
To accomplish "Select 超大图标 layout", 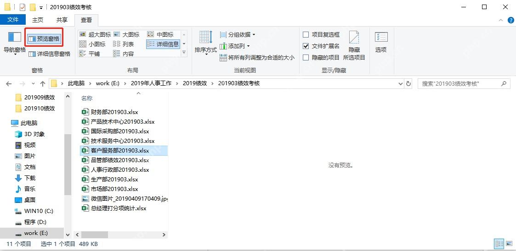I will (96, 34).
